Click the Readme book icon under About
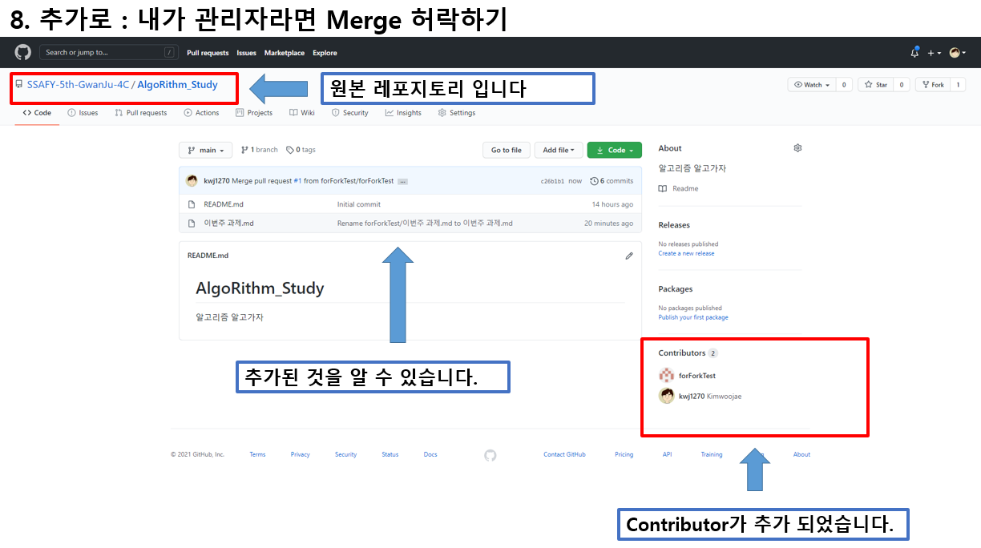 pos(665,188)
